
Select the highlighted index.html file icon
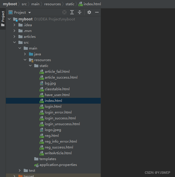(x=42, y=101)
